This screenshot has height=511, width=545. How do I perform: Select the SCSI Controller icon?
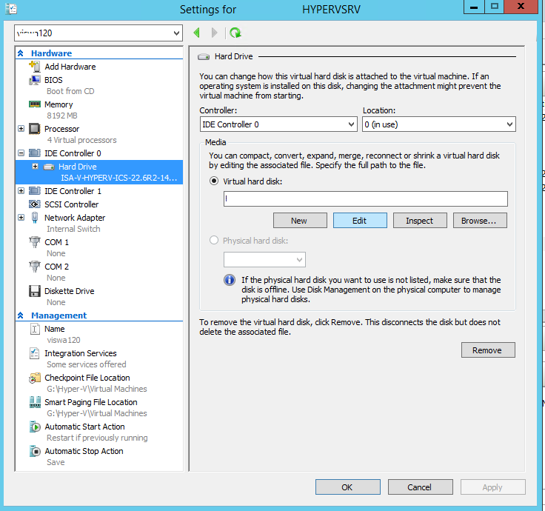click(34, 204)
